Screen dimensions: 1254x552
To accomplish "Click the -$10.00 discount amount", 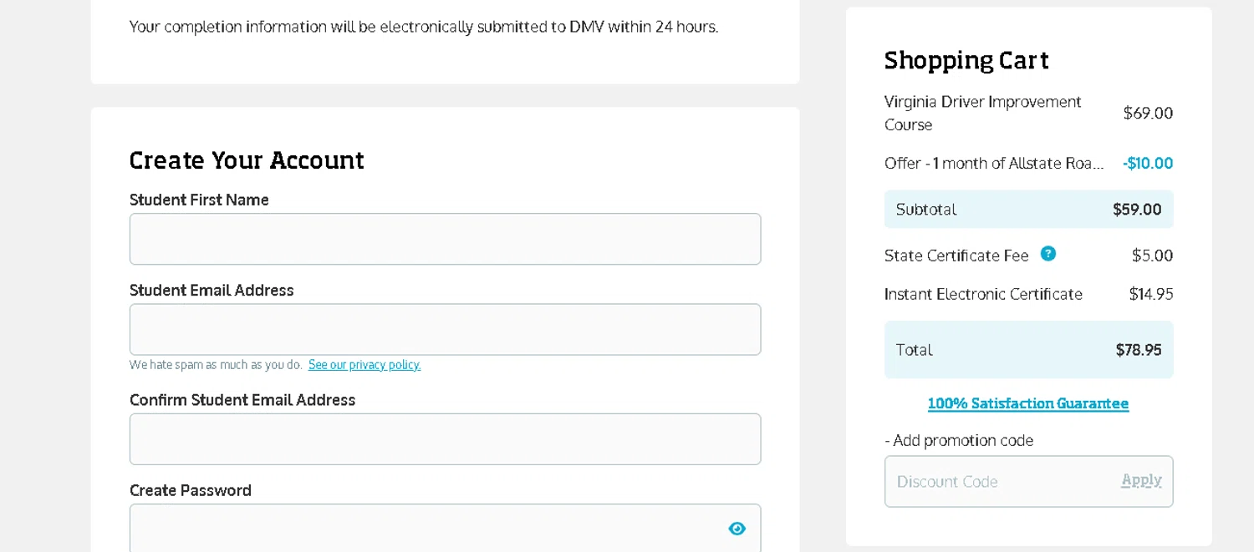I will [x=1148, y=164].
